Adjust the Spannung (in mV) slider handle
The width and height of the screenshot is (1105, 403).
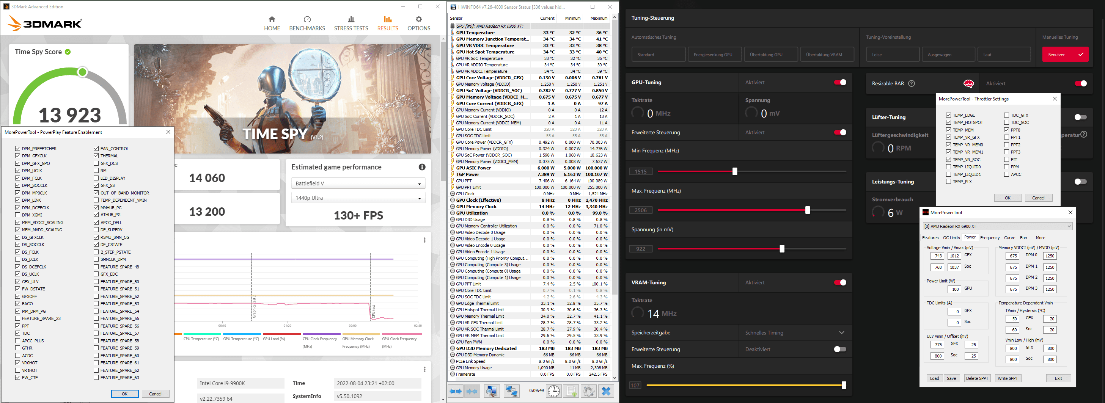782,249
